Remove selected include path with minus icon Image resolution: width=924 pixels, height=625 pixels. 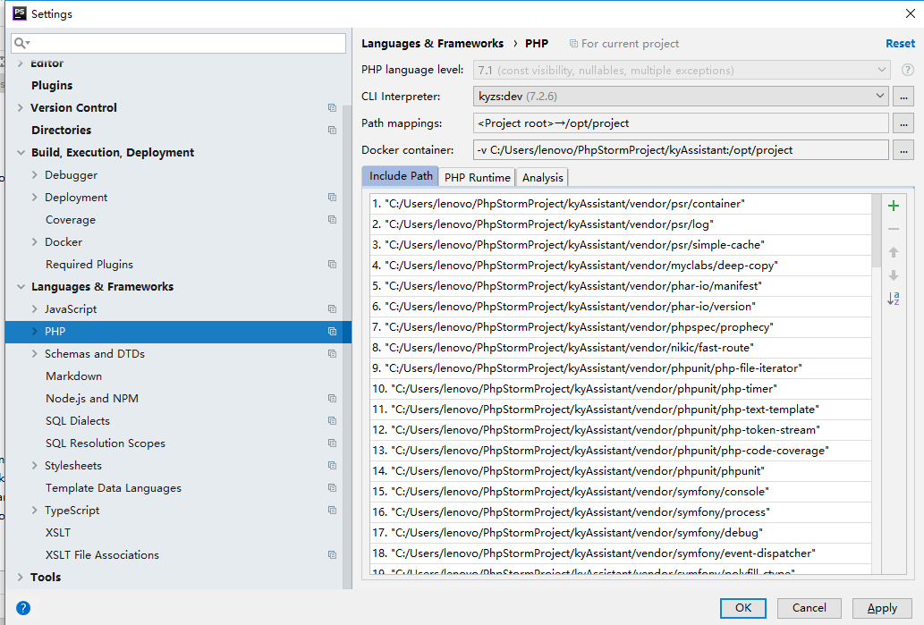click(x=894, y=229)
